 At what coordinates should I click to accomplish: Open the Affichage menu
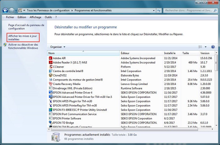point(35,17)
